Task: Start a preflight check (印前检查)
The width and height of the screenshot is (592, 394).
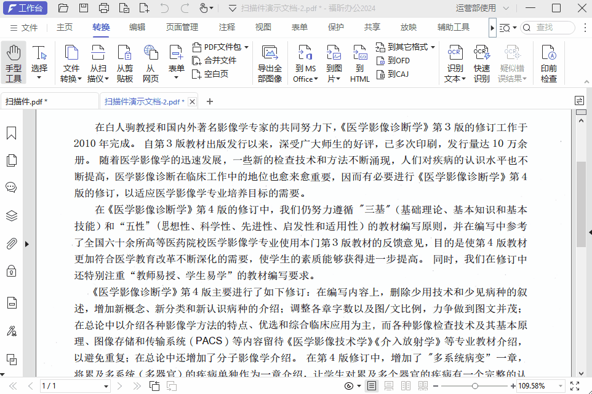Action: [550, 61]
